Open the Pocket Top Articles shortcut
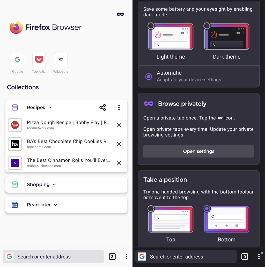Viewport: 265px width, 267px height. click(x=39, y=60)
